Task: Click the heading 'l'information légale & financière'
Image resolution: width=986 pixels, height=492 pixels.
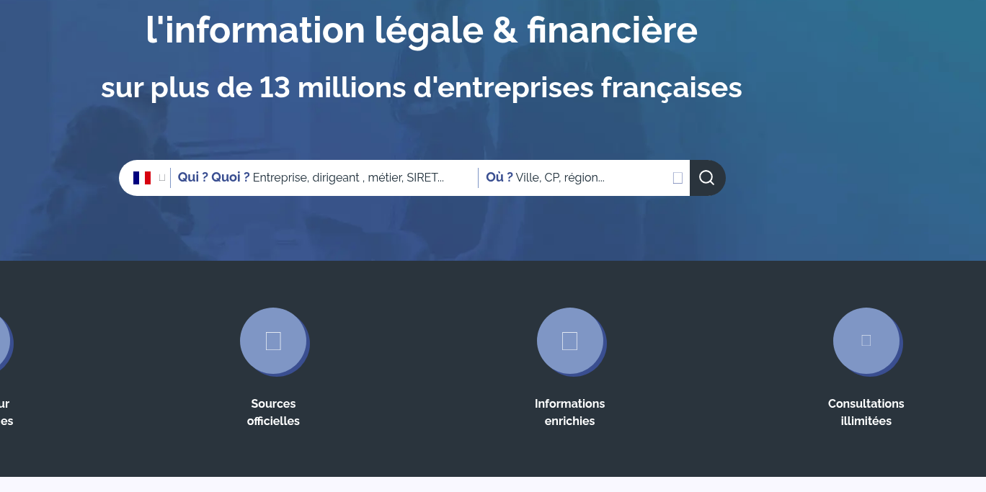Action: pos(422,31)
